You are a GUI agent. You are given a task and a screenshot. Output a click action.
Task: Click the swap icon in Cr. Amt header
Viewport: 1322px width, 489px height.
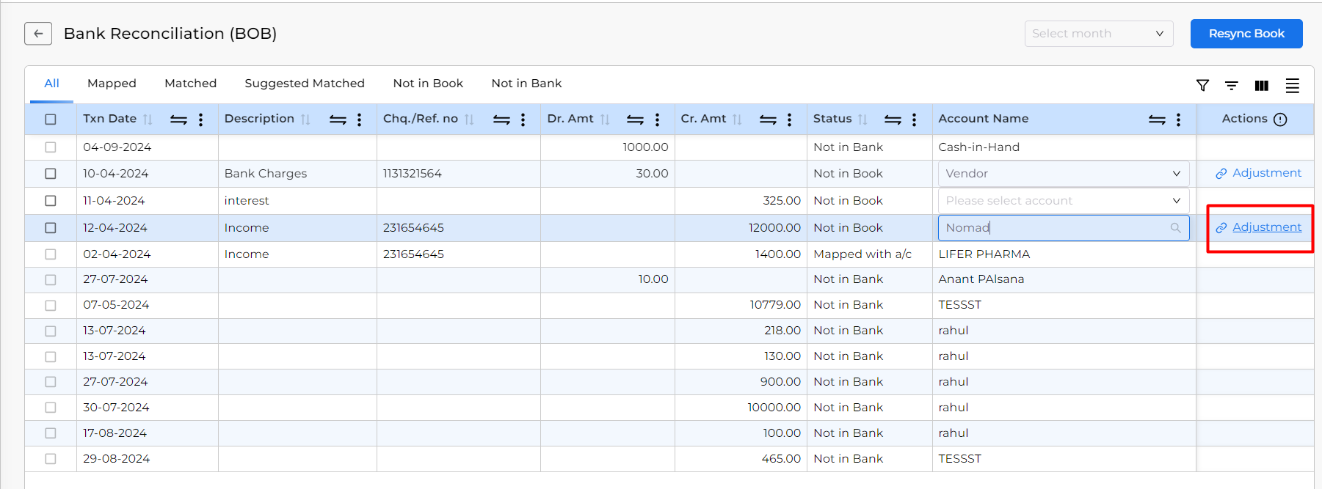click(768, 120)
